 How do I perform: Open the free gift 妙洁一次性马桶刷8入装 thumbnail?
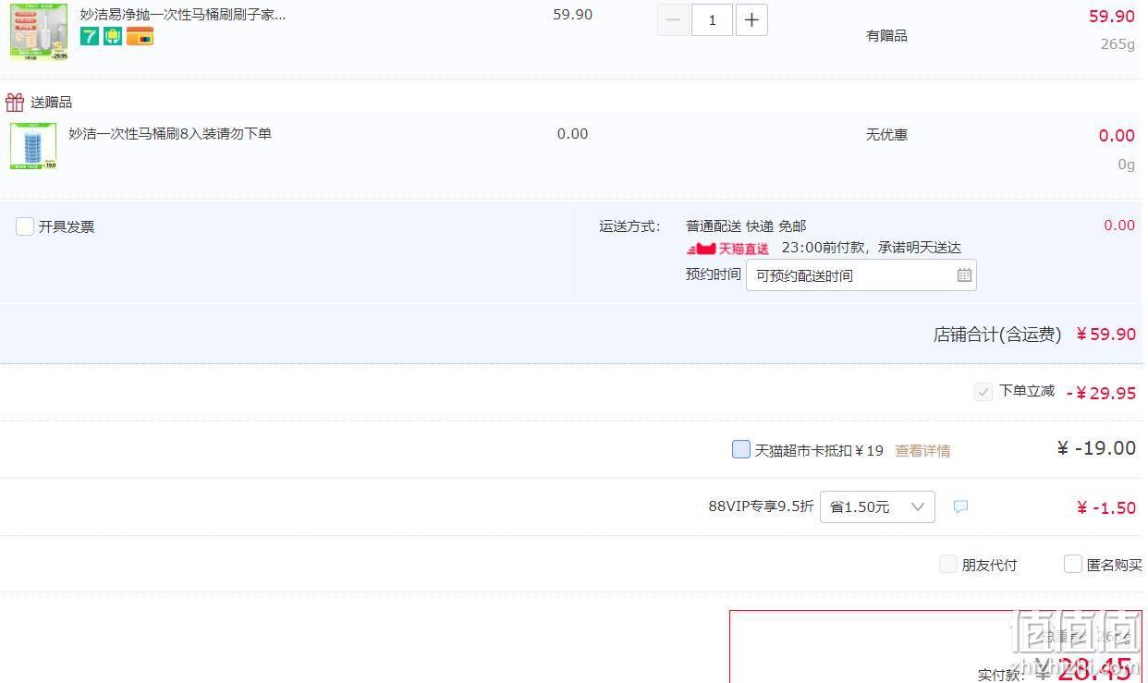pos(33,146)
